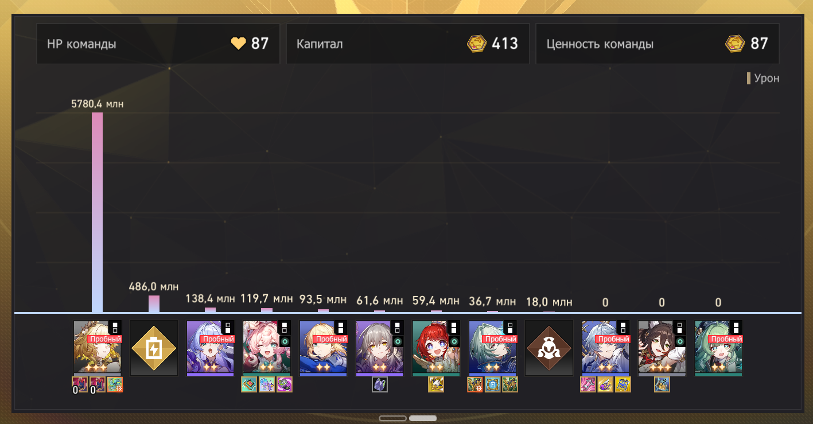Click the tall 5780,4 млн damage bar
Image resolution: width=813 pixels, height=424 pixels.
[x=98, y=212]
